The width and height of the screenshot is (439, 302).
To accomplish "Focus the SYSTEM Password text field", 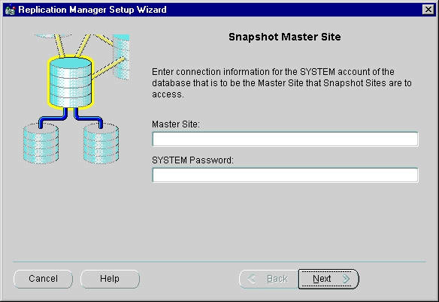I will [286, 175].
